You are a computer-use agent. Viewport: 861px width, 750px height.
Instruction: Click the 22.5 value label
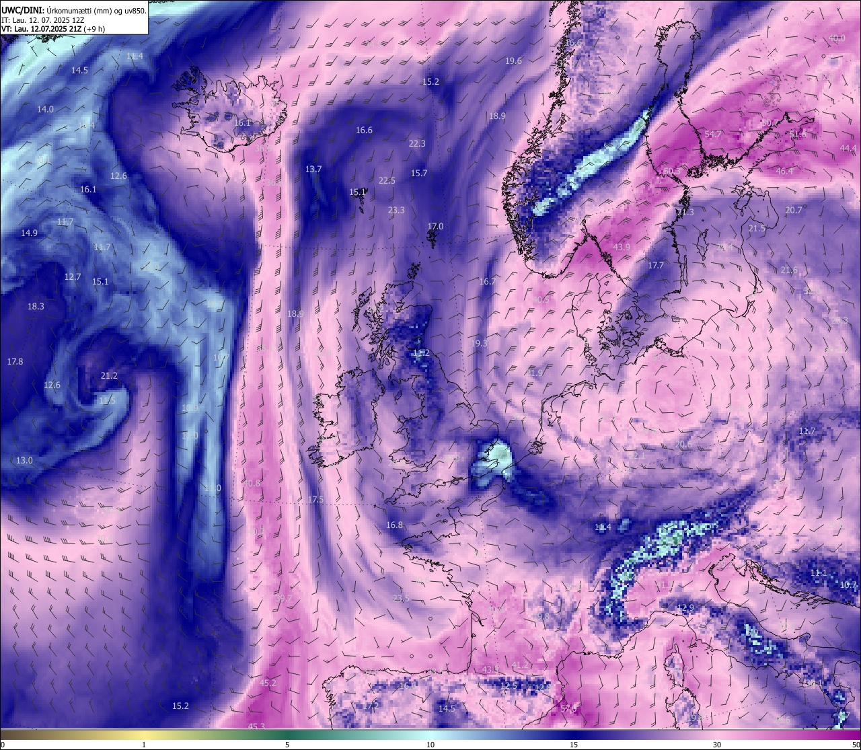tap(387, 180)
